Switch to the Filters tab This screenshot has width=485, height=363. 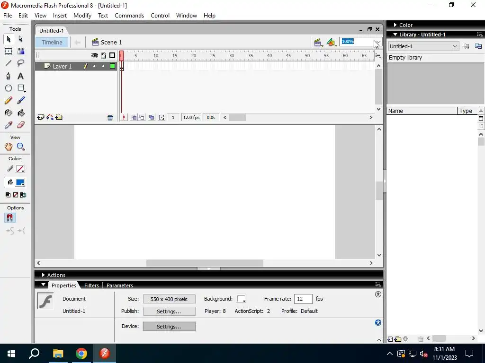pos(91,285)
